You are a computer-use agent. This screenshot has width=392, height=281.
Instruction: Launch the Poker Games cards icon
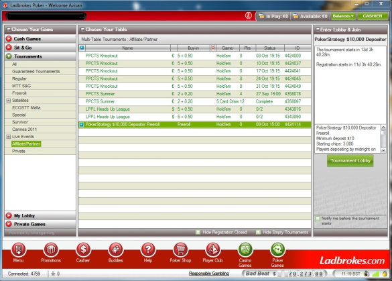[x=277, y=249]
